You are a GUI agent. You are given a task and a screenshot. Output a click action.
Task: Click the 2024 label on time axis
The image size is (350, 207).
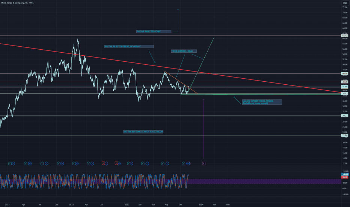201,204
